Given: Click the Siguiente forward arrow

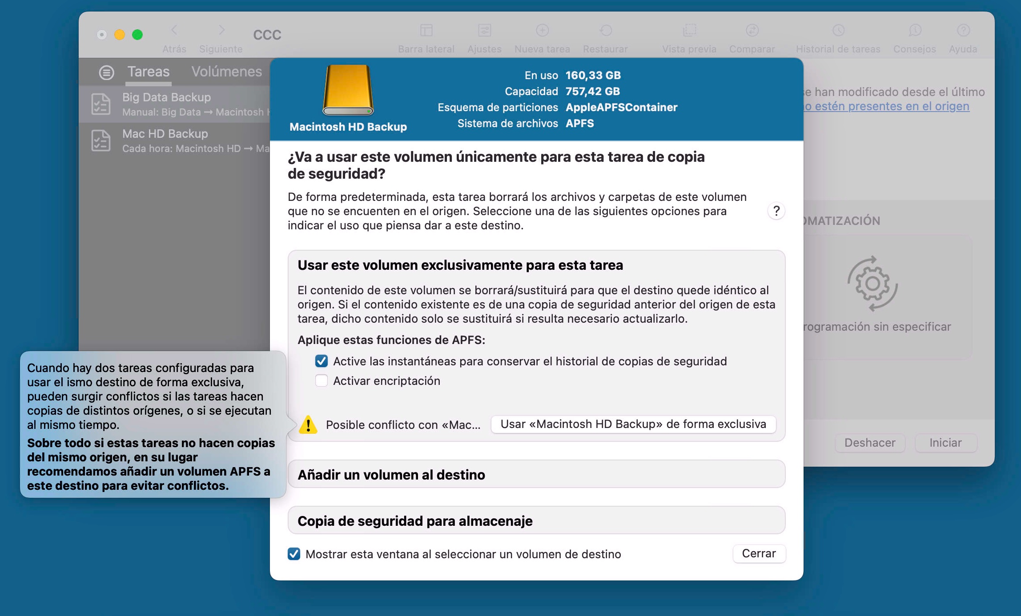Looking at the screenshot, I should 221,30.
